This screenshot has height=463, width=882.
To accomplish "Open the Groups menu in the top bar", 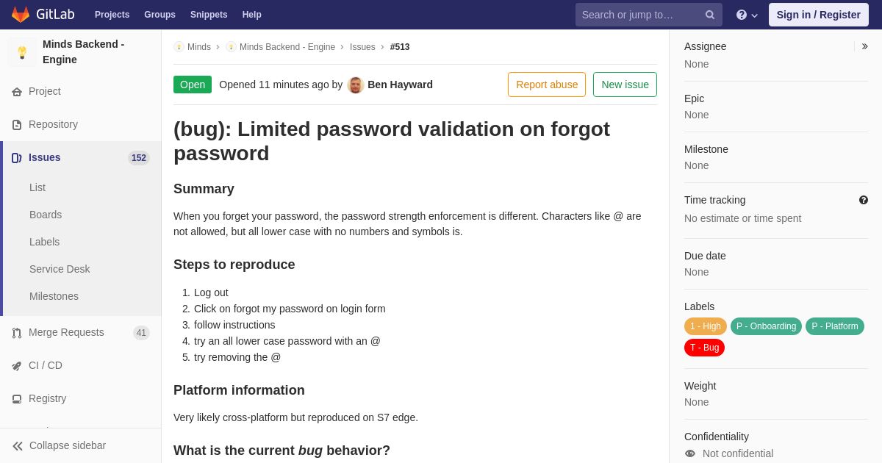I will coord(159,15).
